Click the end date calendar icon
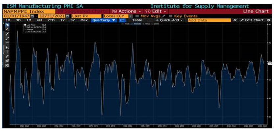The width and height of the screenshot is (276, 132). pos(67,16)
